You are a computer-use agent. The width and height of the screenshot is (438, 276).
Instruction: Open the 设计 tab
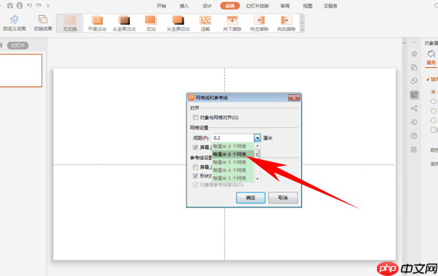click(207, 6)
